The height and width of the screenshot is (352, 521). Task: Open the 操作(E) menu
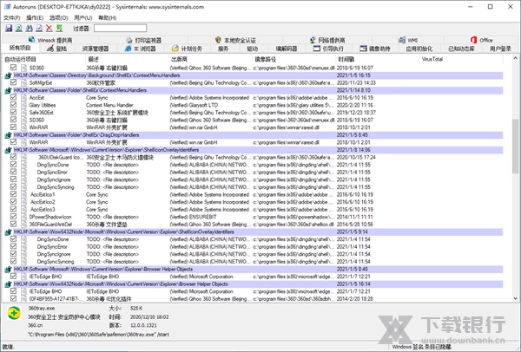(x=35, y=18)
